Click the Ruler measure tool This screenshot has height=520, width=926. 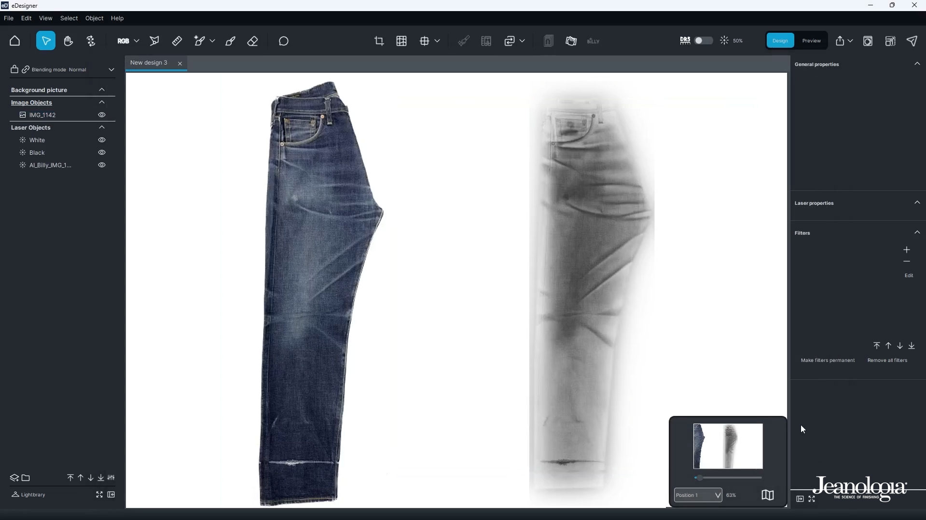coord(177,41)
